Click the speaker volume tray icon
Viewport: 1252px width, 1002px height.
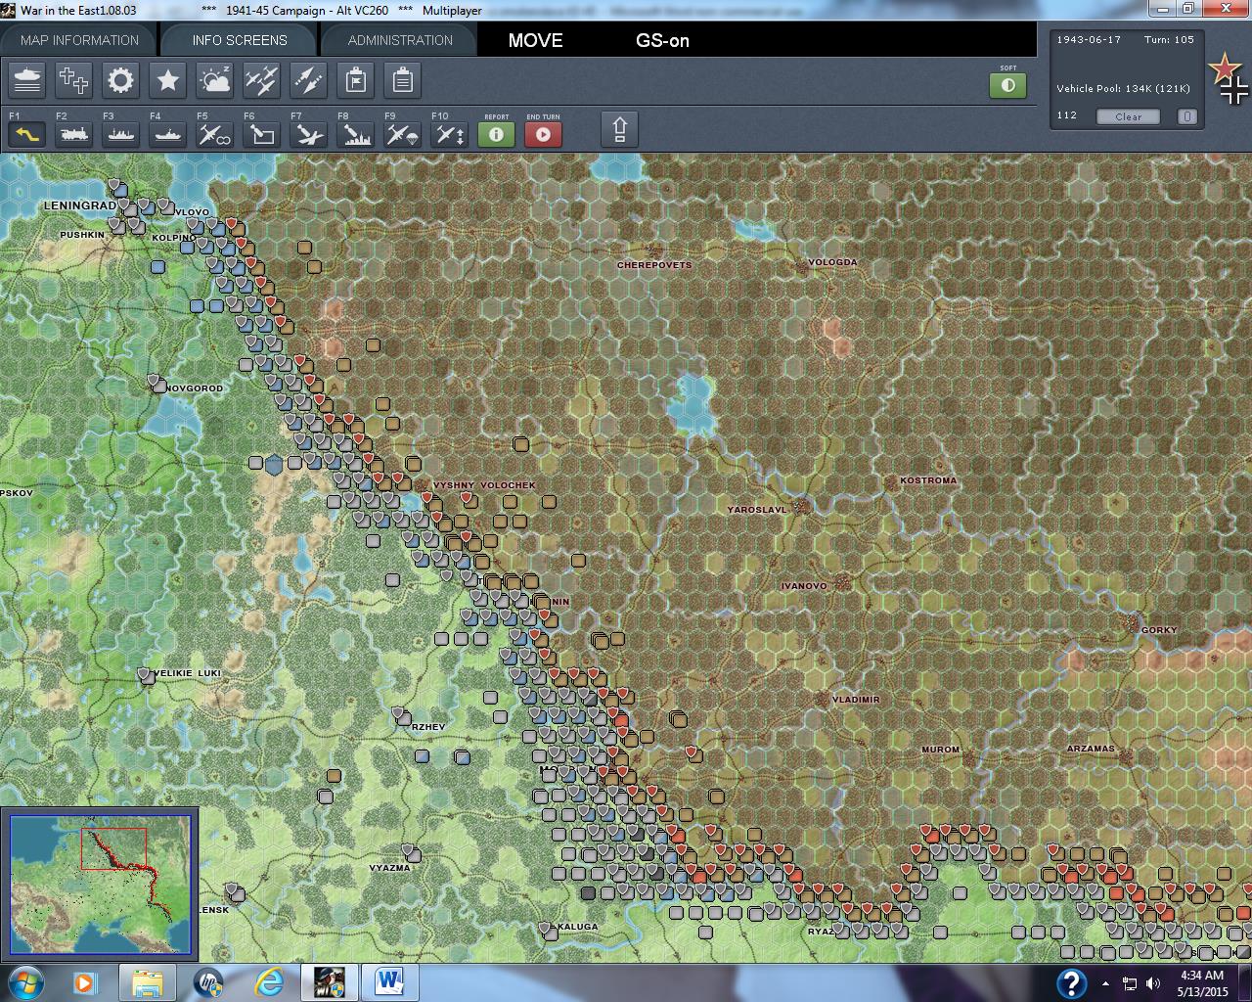pos(1153,983)
